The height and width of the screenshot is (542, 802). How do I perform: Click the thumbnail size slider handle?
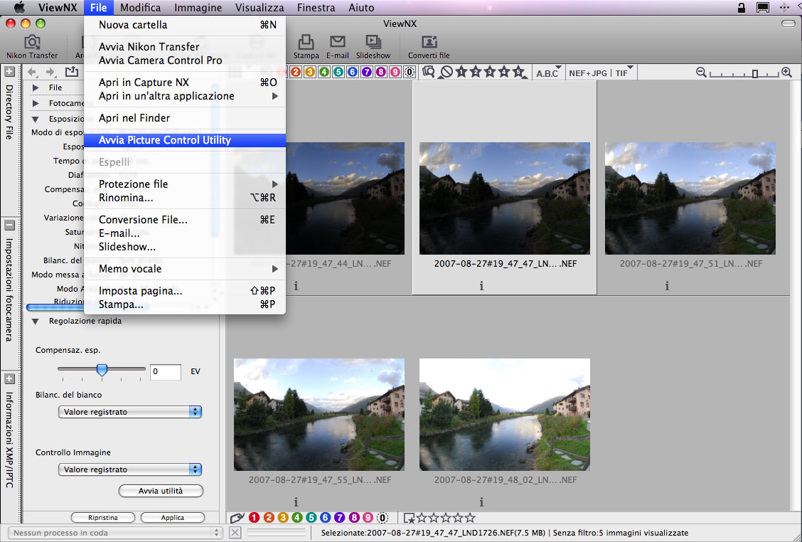click(x=754, y=73)
